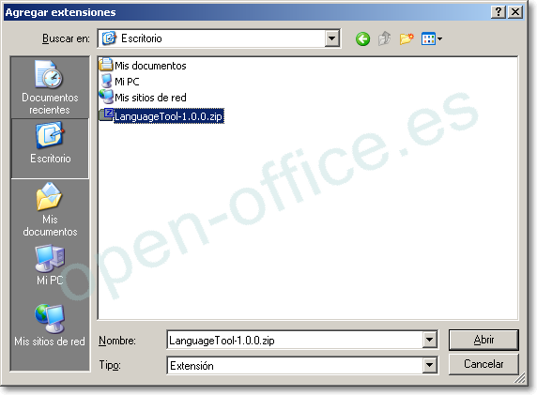Click the network places icon in list
The image size is (537, 395).
click(106, 97)
